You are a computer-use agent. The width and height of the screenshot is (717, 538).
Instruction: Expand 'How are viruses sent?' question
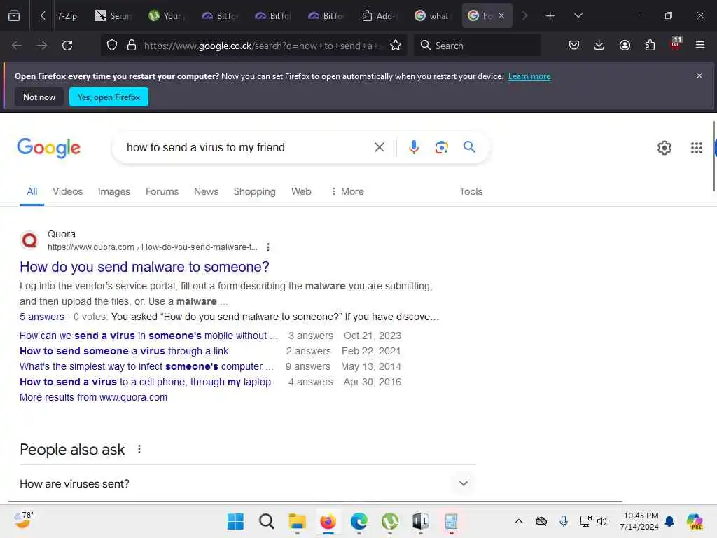tap(247, 483)
